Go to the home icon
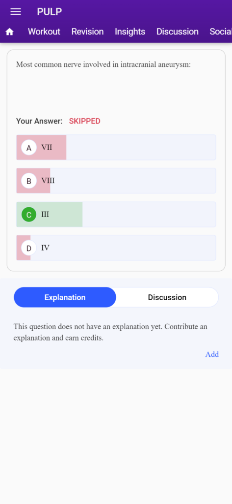232x504 pixels. [x=10, y=31]
